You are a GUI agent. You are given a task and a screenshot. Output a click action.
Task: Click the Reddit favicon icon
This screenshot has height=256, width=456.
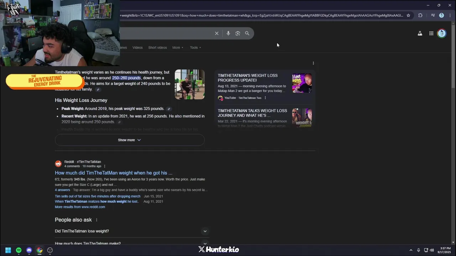pos(58,164)
